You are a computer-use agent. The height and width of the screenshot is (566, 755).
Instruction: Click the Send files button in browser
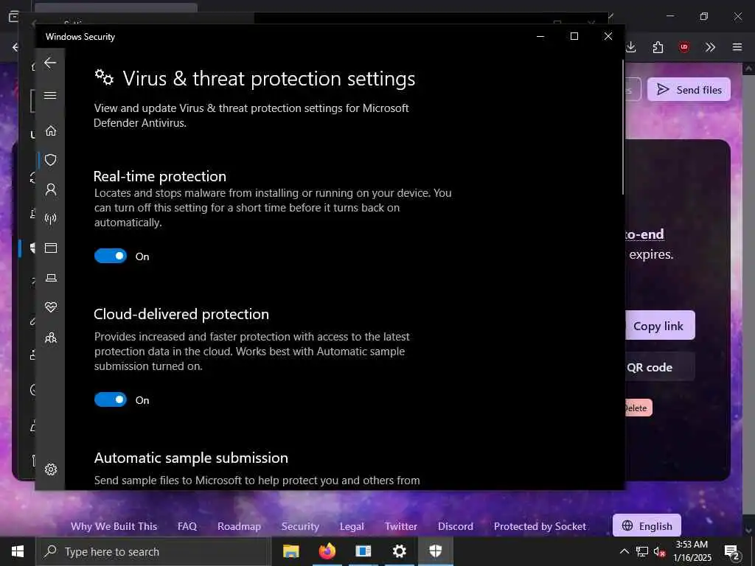689,89
